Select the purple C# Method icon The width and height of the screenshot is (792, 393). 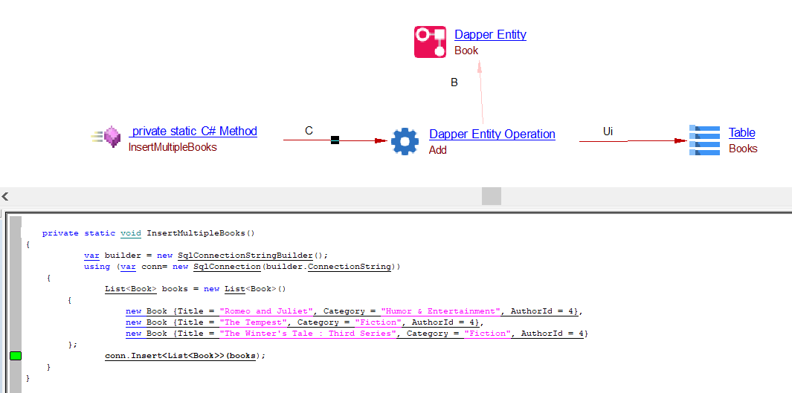[x=112, y=137]
